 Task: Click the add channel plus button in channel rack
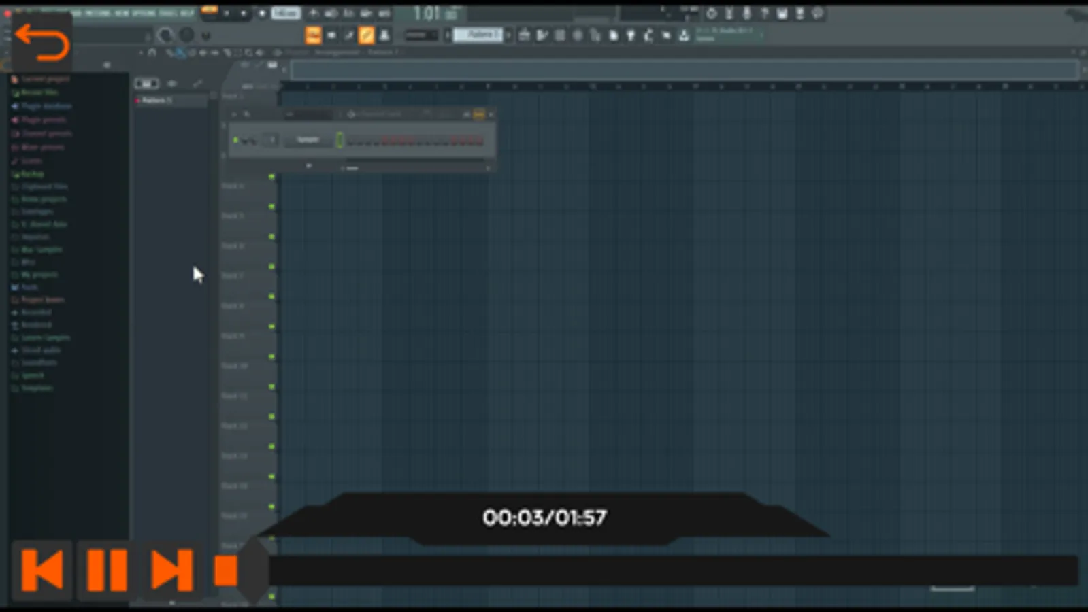[x=308, y=165]
